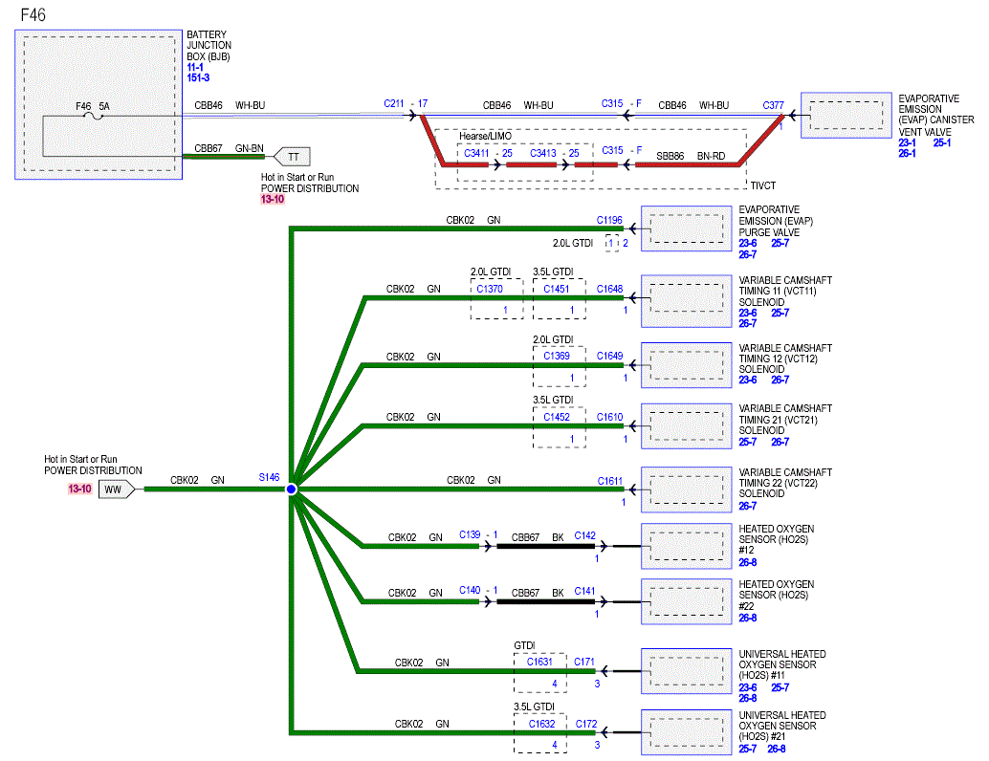The image size is (989, 761).
Task: Click connector label C140
Action: [470, 590]
